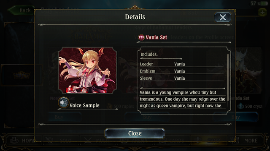270x151 pixels.
Task: Play the Vania voice sample speaker icon
Action: click(64, 102)
